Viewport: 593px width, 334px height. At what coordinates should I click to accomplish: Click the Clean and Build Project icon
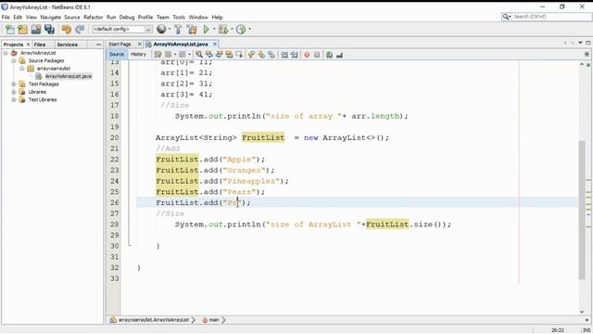192,29
